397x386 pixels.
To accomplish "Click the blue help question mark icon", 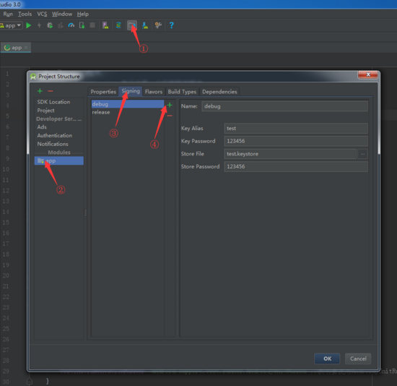I will (x=171, y=25).
